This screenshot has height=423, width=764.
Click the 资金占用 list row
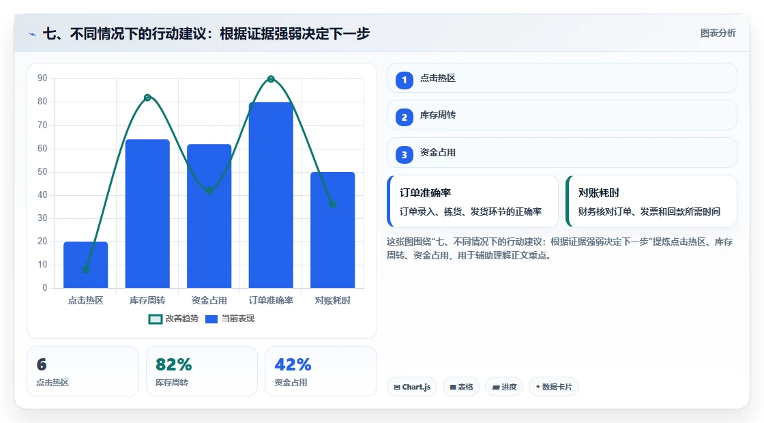click(562, 153)
